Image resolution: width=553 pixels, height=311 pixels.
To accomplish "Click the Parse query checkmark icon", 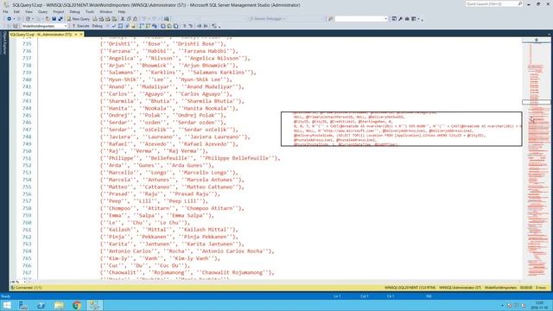I will [x=113, y=26].
